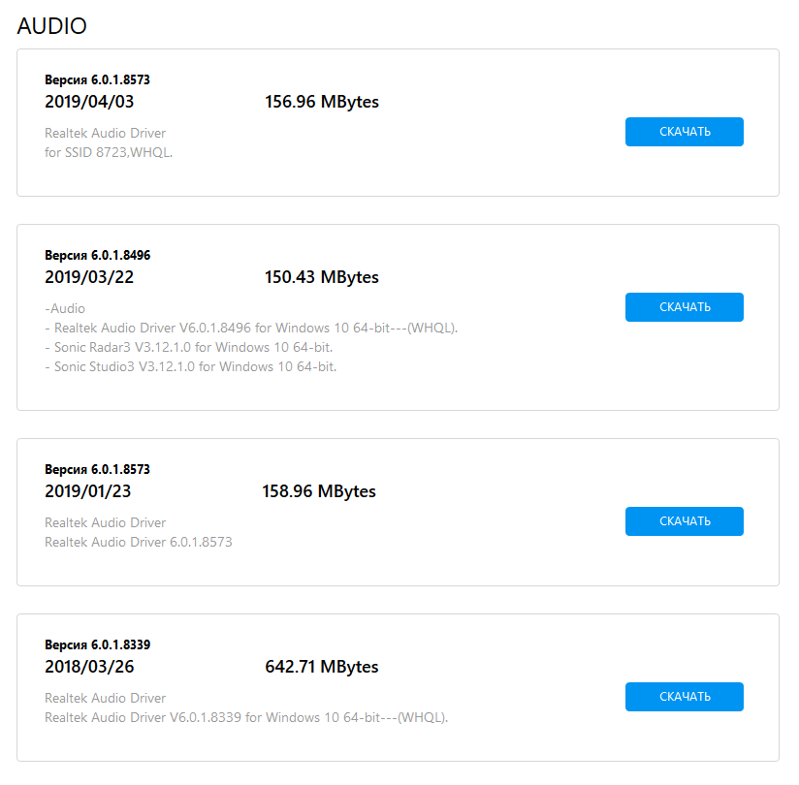Download the 642.71 MBytes driver package
This screenshot has width=799, height=785.
pos(684,697)
